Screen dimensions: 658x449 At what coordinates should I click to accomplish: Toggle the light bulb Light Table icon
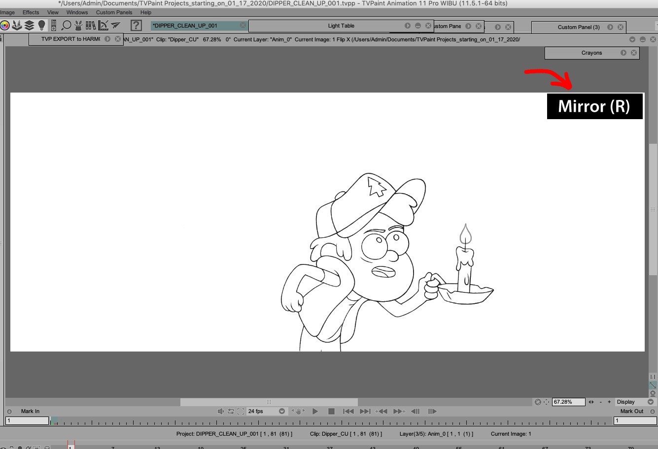click(42, 25)
